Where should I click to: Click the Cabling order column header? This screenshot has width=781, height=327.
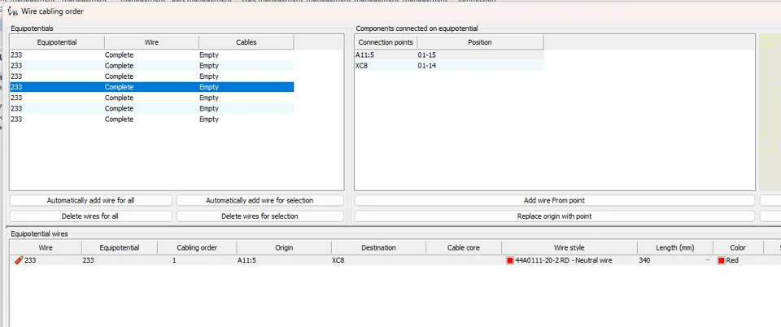(197, 248)
